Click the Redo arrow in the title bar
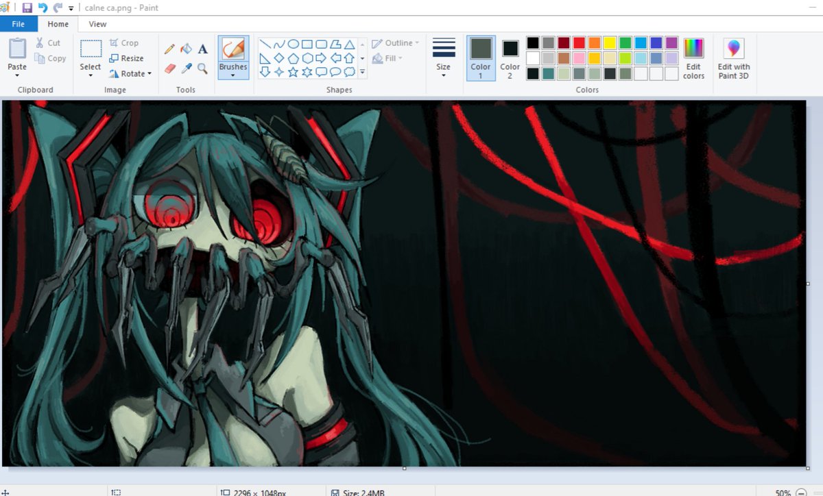The image size is (823, 496). pyautogui.click(x=58, y=8)
